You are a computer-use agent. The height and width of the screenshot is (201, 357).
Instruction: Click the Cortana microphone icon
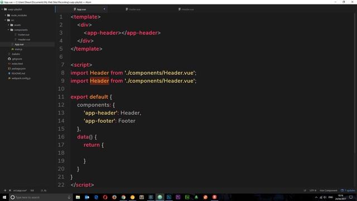[69, 197]
